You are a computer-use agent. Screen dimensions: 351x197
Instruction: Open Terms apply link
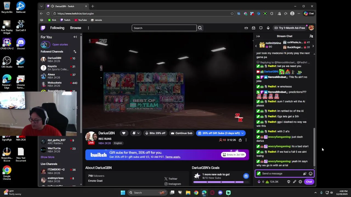click(x=173, y=157)
